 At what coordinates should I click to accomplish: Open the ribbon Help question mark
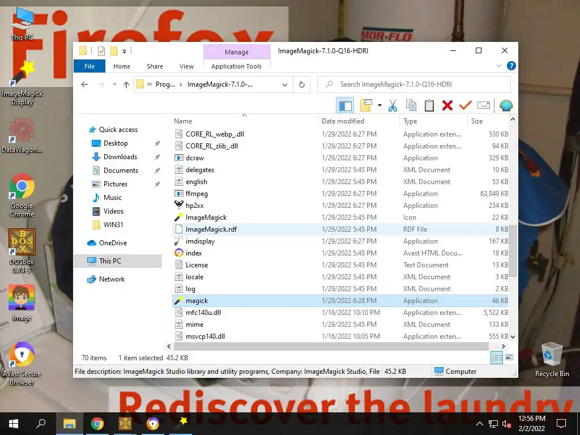pos(511,66)
